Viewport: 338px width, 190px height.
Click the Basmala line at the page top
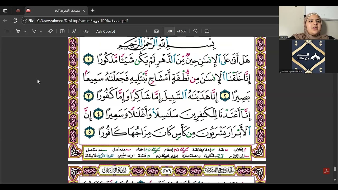pyautogui.click(x=167, y=44)
